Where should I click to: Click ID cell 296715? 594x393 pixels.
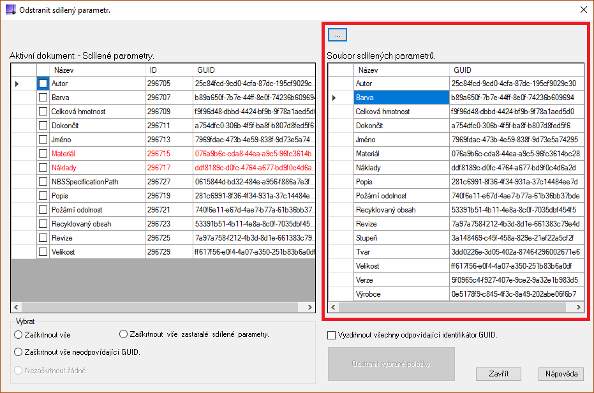pos(169,154)
